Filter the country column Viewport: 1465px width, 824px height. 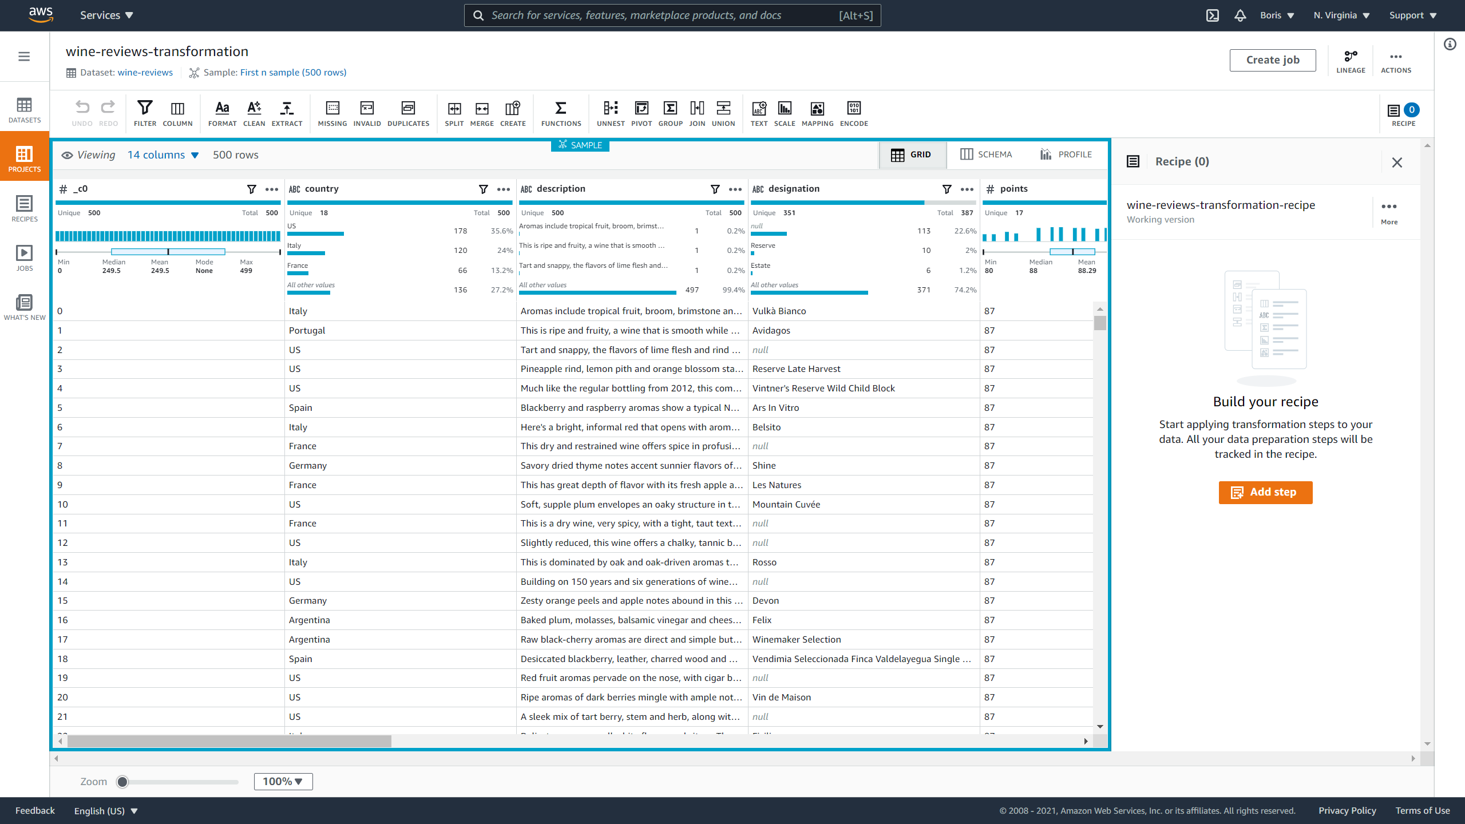484,189
